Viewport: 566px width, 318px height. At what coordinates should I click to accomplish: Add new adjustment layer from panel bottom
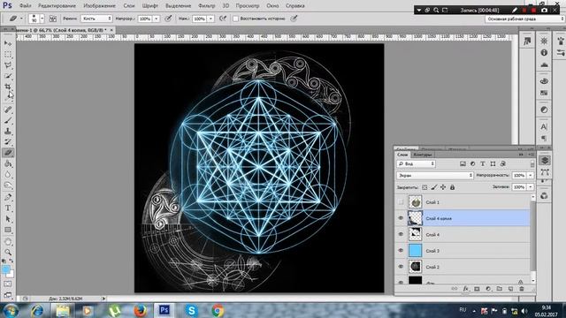pyautogui.click(x=488, y=289)
